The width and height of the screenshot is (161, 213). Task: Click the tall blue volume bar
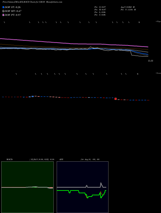[33, 96]
